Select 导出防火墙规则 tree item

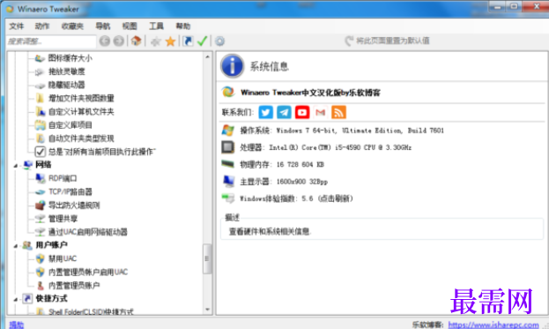pyautogui.click(x=74, y=206)
